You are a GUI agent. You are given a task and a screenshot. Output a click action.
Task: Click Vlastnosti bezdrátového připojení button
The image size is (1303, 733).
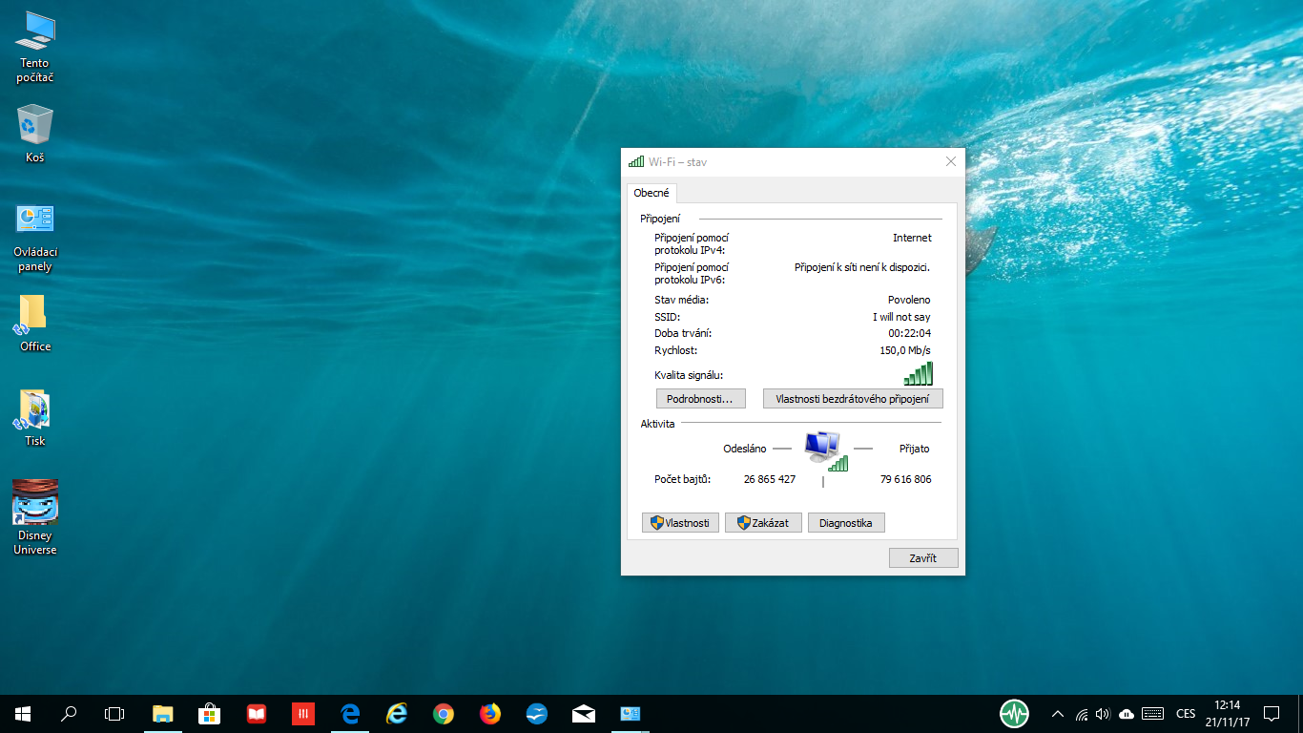(853, 399)
